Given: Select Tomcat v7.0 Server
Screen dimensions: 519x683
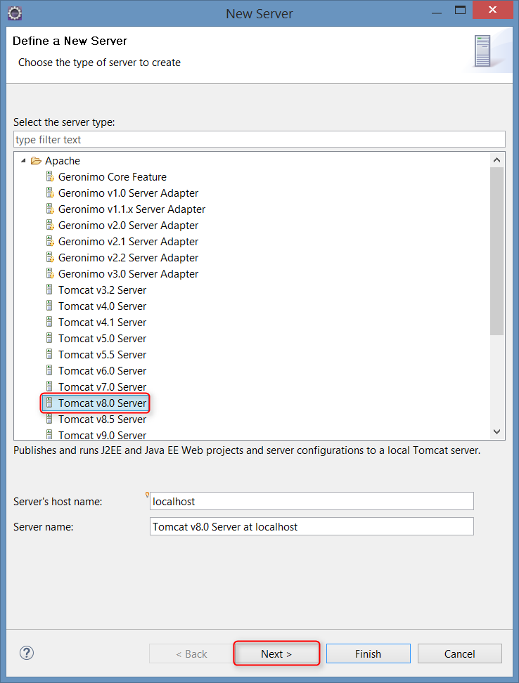Looking at the screenshot, I should point(103,386).
